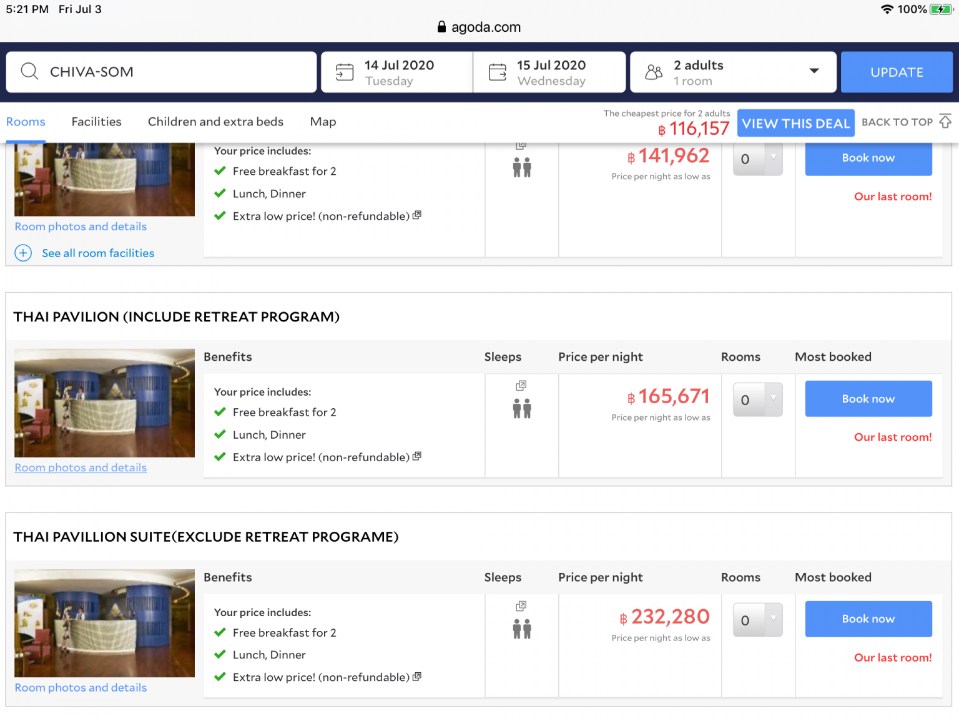This screenshot has height=719, width=959.
Task: Open non-refundable info icon in Thai Pavillion Suite row
Action: [x=417, y=676]
